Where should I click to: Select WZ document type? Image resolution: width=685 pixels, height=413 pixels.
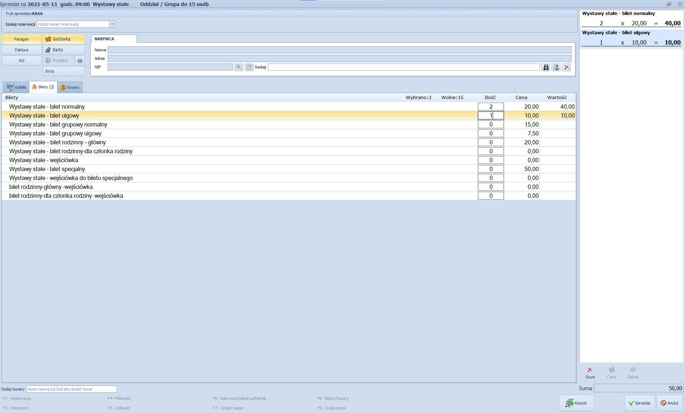pyautogui.click(x=22, y=61)
